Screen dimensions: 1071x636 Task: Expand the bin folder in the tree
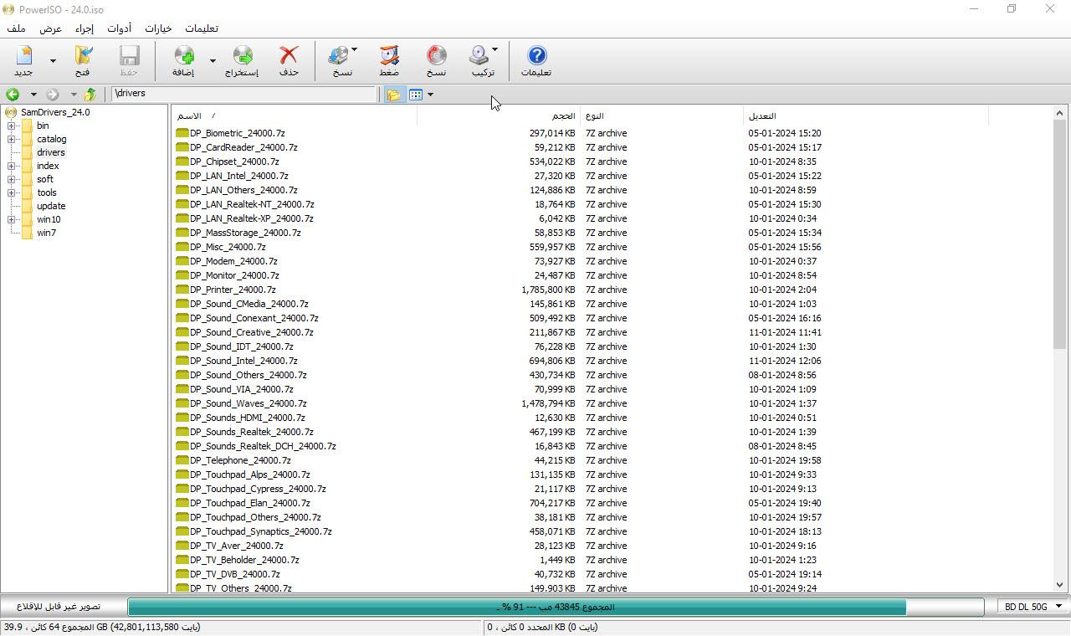pos(12,126)
